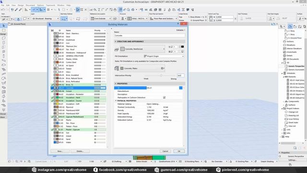
Task: Click the Building Material fill icon next to Concrete, Reinforced
Action: (123, 49)
